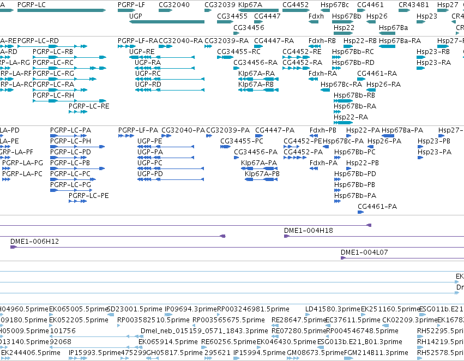Click the Hsp26-RA transcript label
464x361 pixels.
[383, 85]
